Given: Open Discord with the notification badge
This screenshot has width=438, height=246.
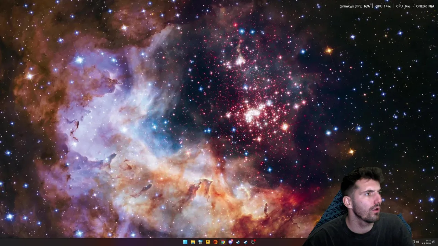Looking at the screenshot, I should pyautogui.click(x=230, y=242).
